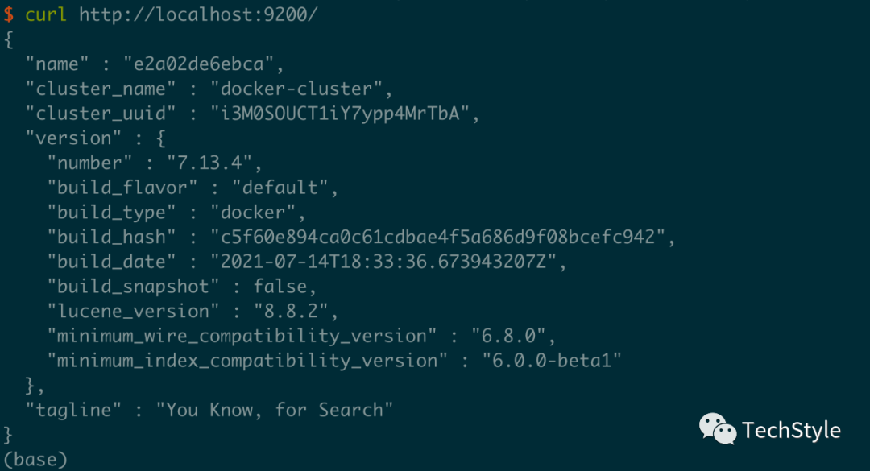Click the "name" key in JSON output

57,64
